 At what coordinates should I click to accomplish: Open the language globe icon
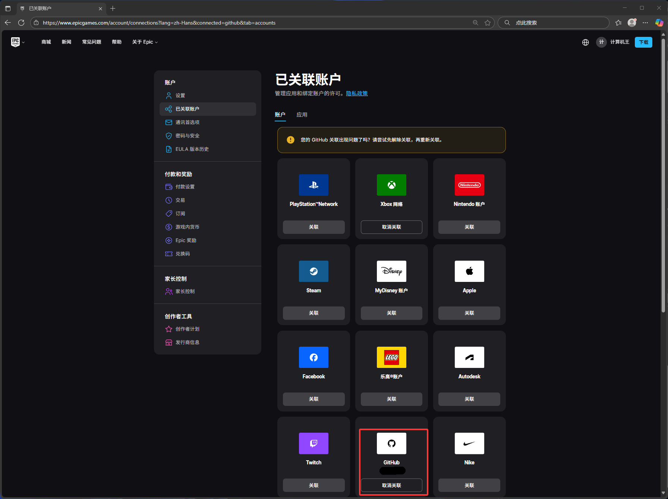585,42
